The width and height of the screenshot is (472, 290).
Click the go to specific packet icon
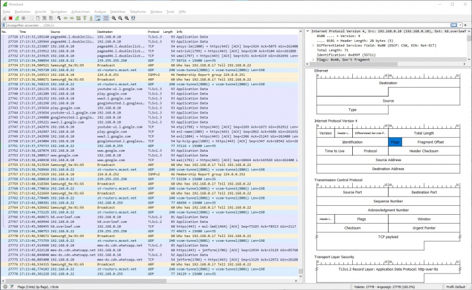78,18
